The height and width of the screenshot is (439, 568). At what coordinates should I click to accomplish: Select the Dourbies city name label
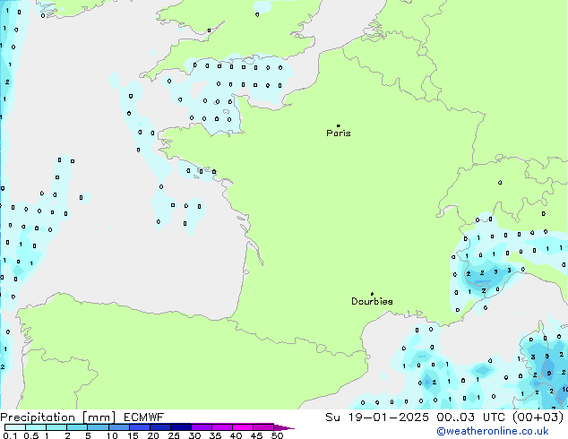tap(372, 302)
